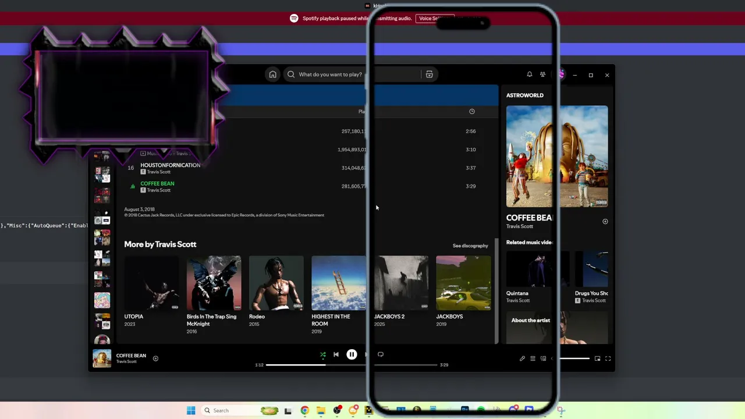Open the JACKBOYS 2 album cover
This screenshot has width=745, height=419.
pos(401,283)
